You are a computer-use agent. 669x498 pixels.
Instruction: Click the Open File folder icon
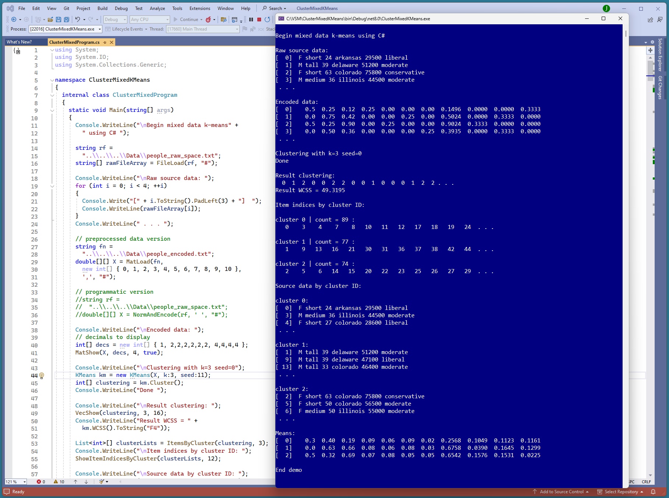(x=50, y=20)
